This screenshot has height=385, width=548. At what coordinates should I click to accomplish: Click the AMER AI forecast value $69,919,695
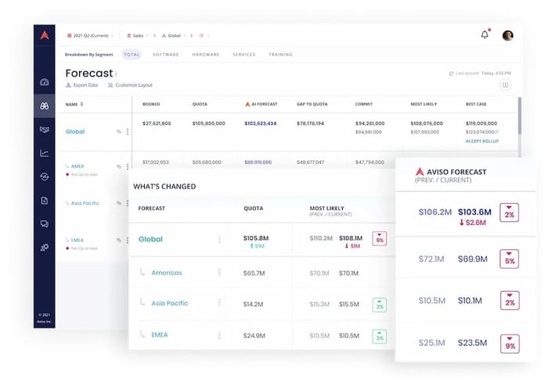(x=258, y=162)
